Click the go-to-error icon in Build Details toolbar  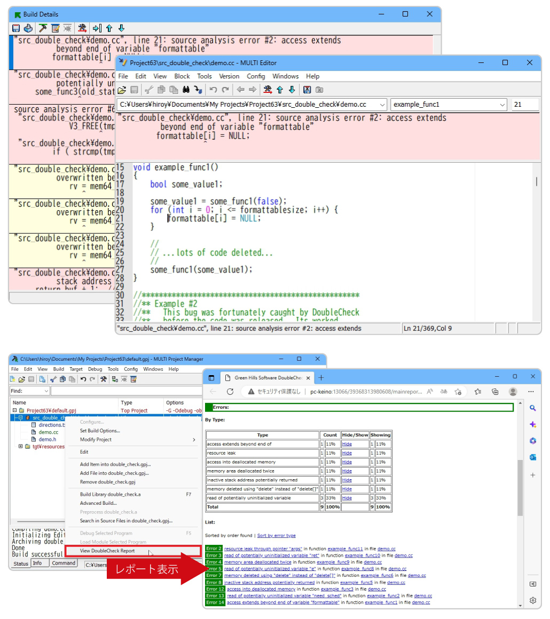[x=97, y=28]
